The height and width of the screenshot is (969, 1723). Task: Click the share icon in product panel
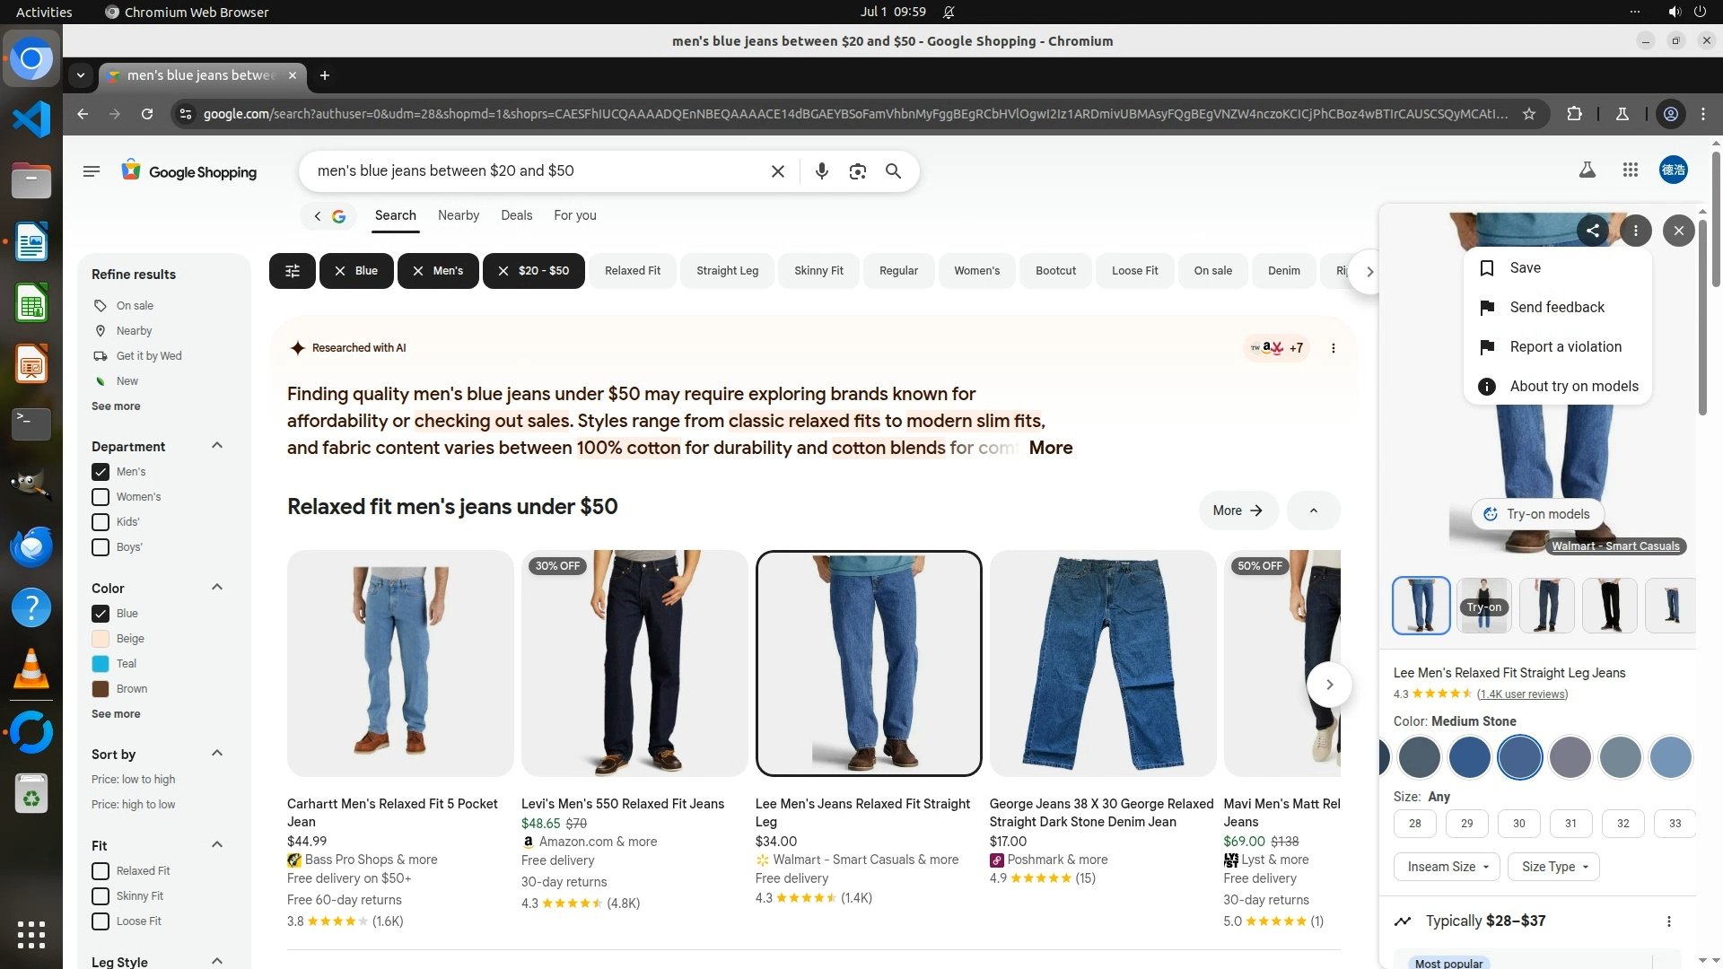(1593, 231)
